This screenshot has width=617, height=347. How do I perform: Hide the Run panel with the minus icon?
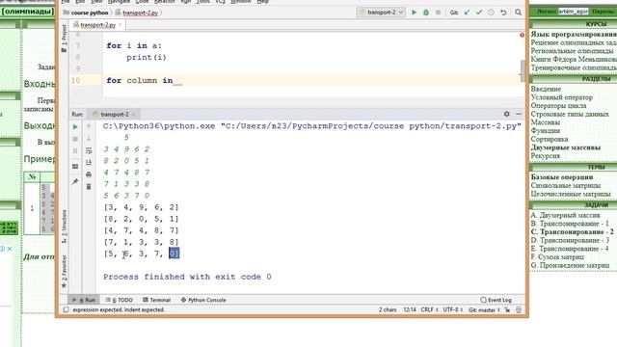519,114
